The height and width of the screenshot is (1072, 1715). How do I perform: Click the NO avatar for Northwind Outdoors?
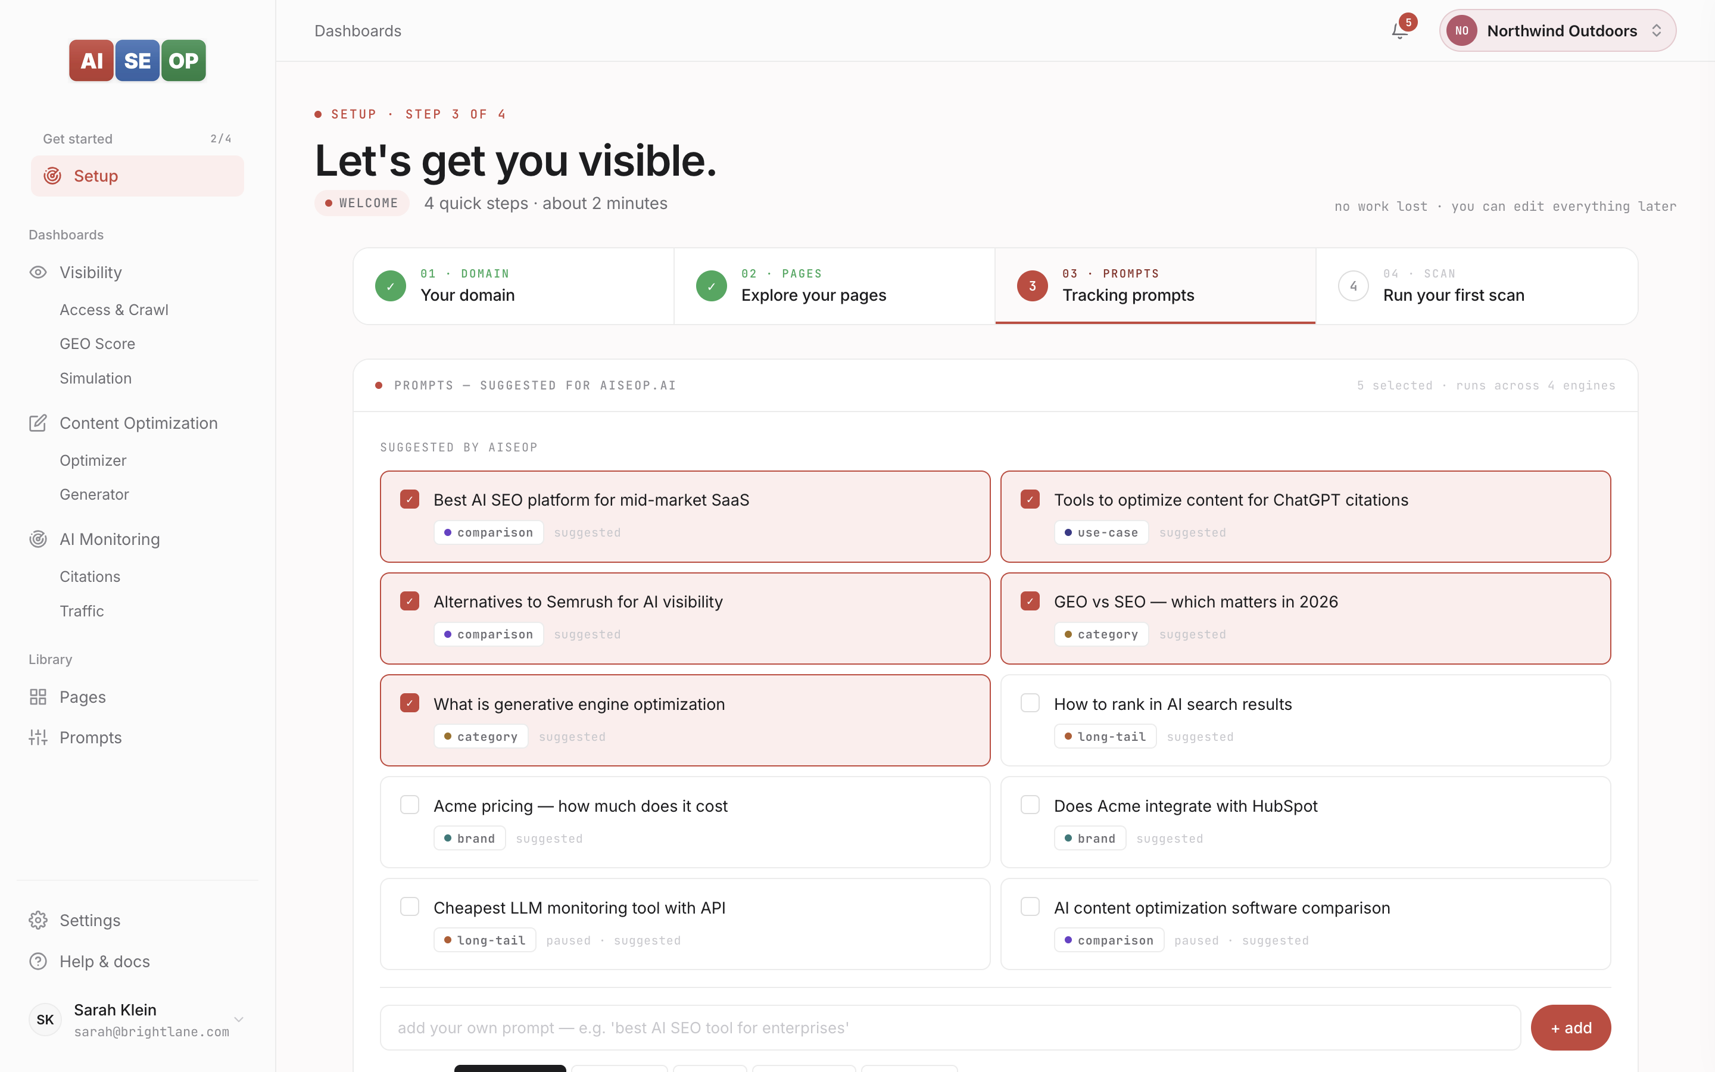click(x=1461, y=30)
